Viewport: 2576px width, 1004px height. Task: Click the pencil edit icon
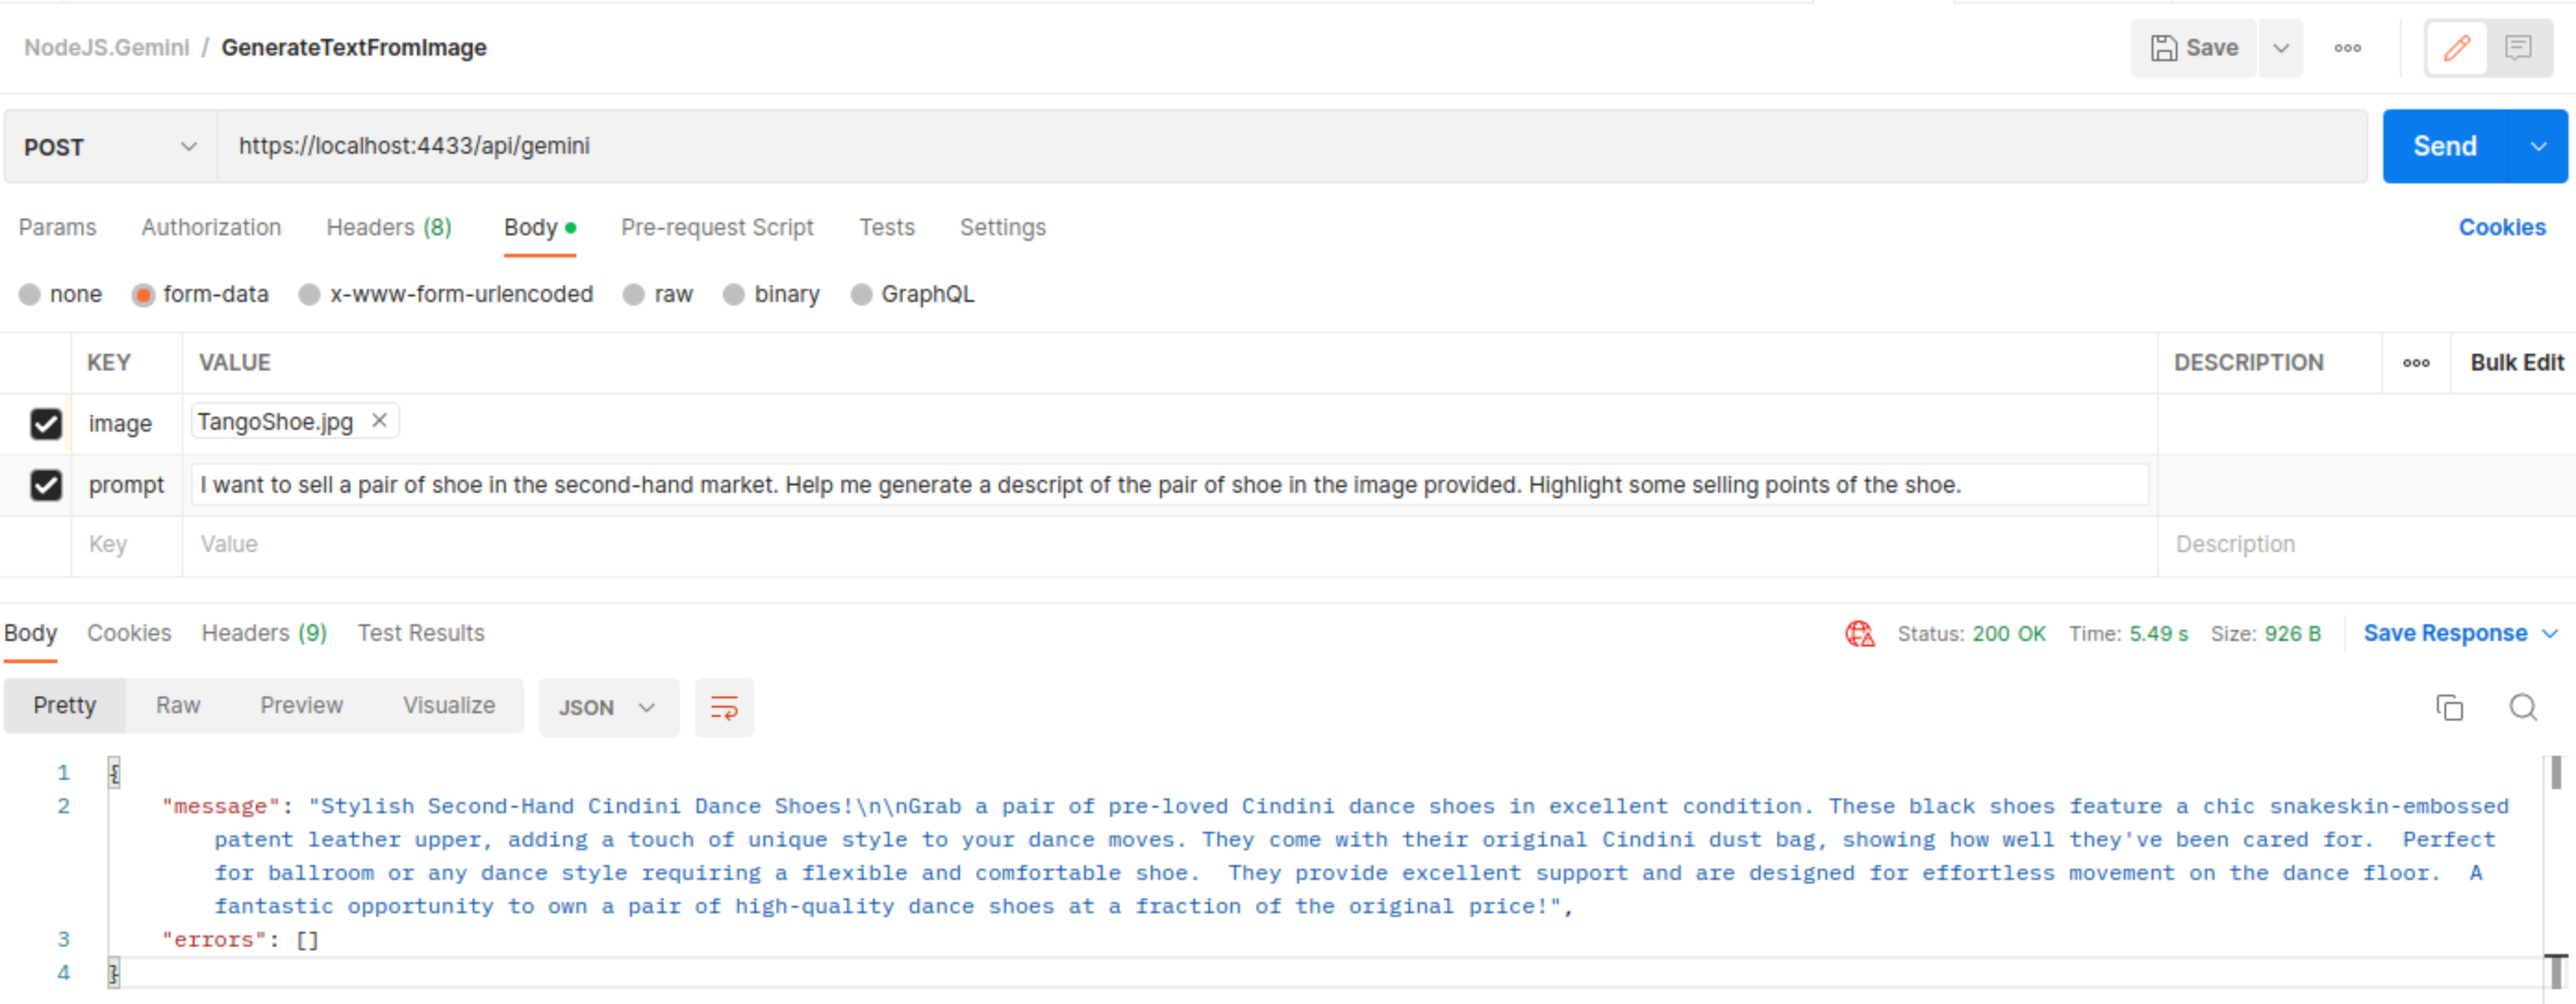[x=2456, y=48]
